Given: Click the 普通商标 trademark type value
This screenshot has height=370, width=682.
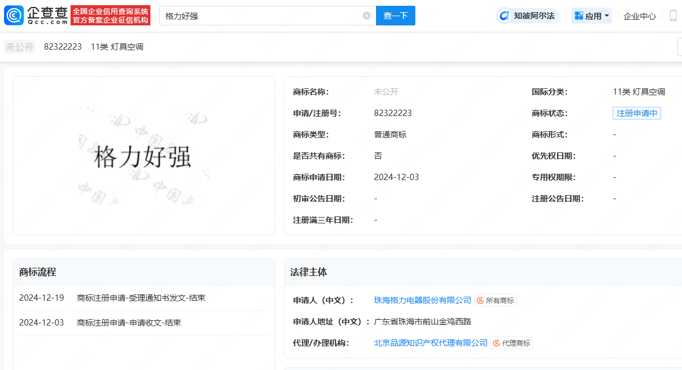Looking at the screenshot, I should 390,134.
